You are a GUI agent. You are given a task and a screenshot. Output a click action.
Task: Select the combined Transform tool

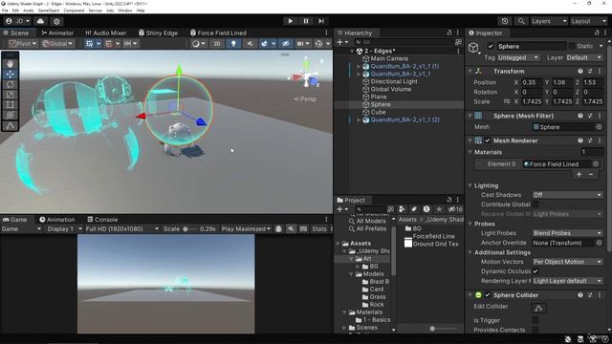[x=11, y=115]
